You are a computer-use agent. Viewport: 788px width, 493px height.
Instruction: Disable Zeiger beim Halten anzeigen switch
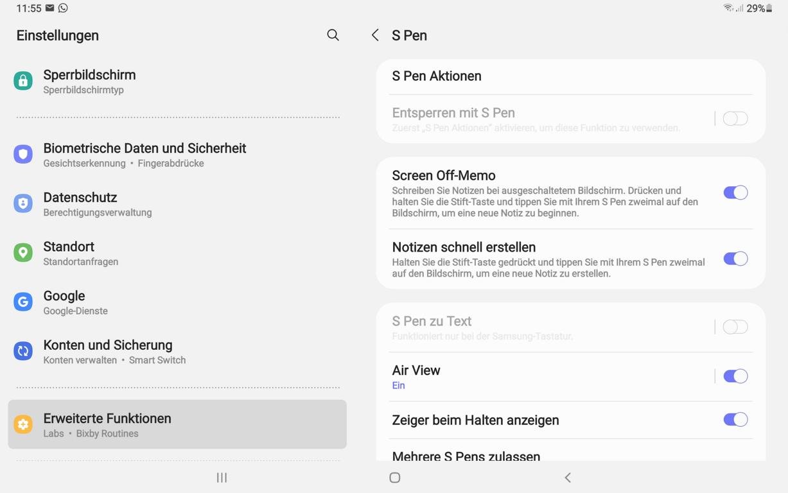(x=735, y=420)
